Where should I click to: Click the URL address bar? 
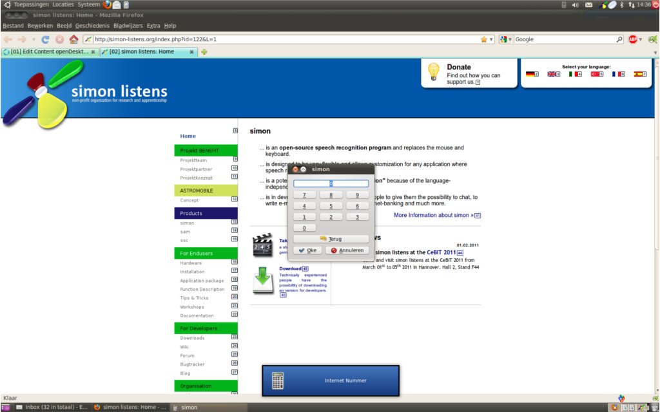286,39
